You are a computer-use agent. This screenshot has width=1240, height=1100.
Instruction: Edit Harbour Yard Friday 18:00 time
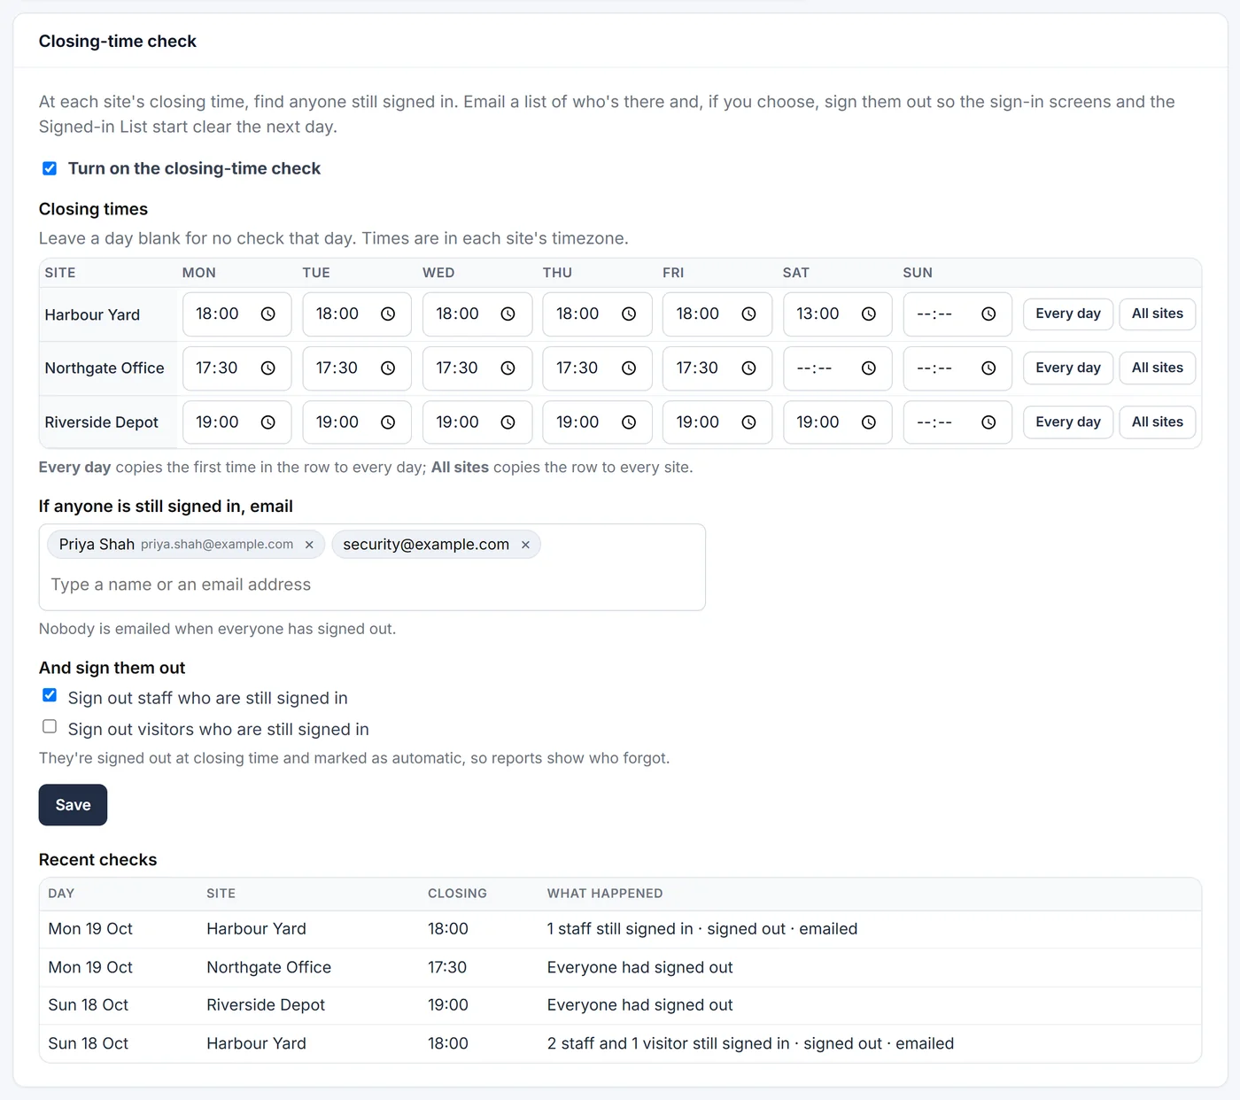pos(716,314)
